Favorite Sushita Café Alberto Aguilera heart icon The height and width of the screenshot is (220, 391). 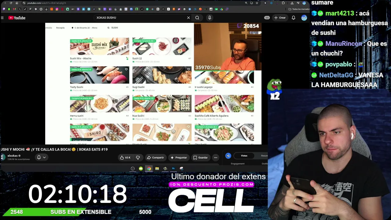point(251,98)
